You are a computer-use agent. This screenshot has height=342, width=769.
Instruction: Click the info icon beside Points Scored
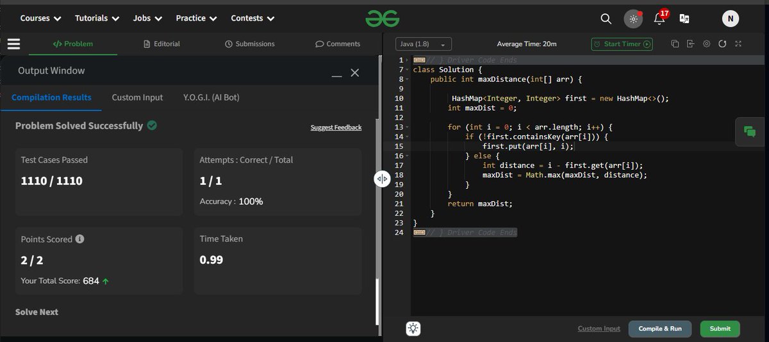pyautogui.click(x=79, y=239)
